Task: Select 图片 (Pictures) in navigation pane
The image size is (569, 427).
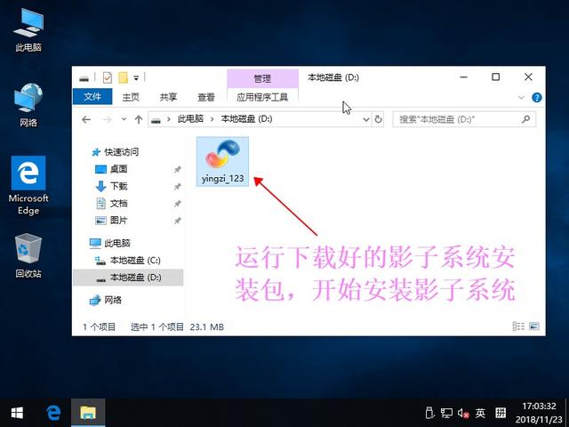Action: 118,220
